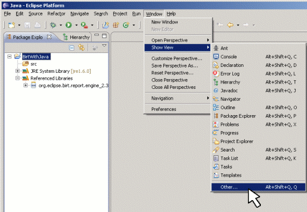Click the Collapse All icon in Package Explorer

point(72,48)
